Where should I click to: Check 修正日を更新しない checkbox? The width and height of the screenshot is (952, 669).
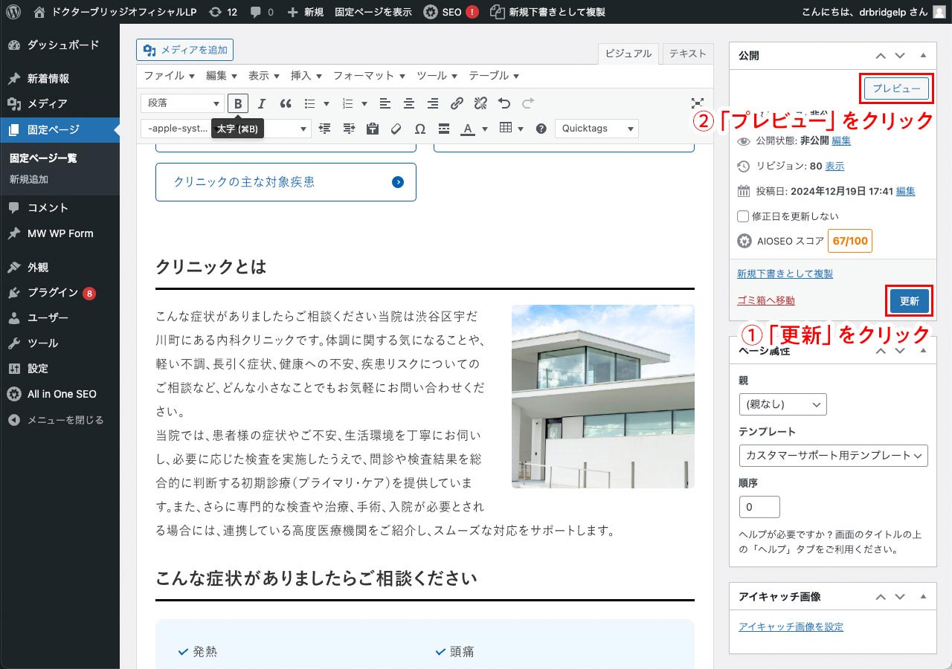(743, 216)
